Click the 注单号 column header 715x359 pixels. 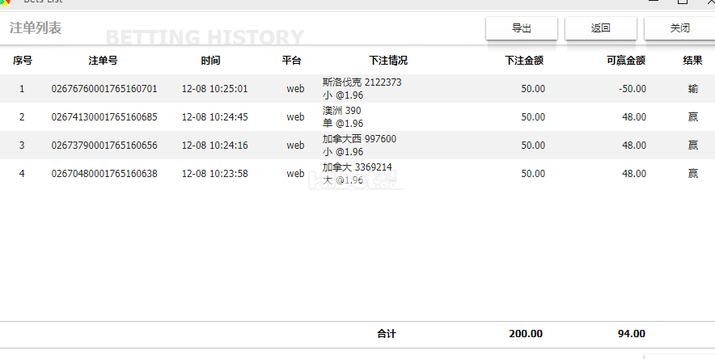click(x=103, y=61)
